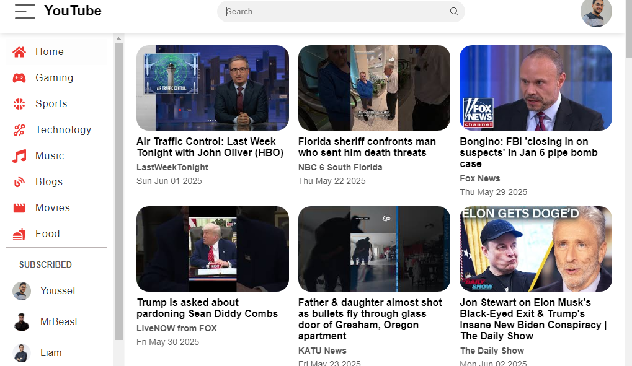The width and height of the screenshot is (632, 366).
Task: Open Youssef's subscribed channel
Action: coord(59,290)
